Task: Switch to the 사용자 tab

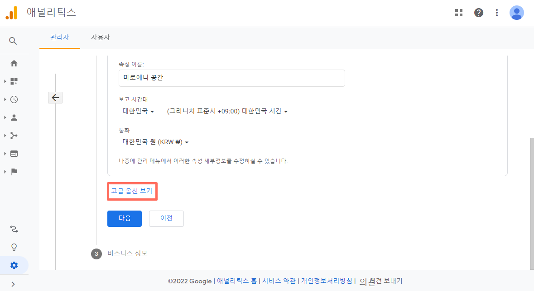Action: point(101,38)
